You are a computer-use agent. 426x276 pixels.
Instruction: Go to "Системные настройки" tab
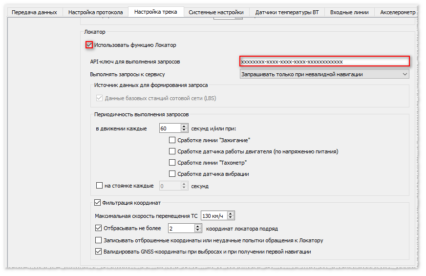click(216, 12)
